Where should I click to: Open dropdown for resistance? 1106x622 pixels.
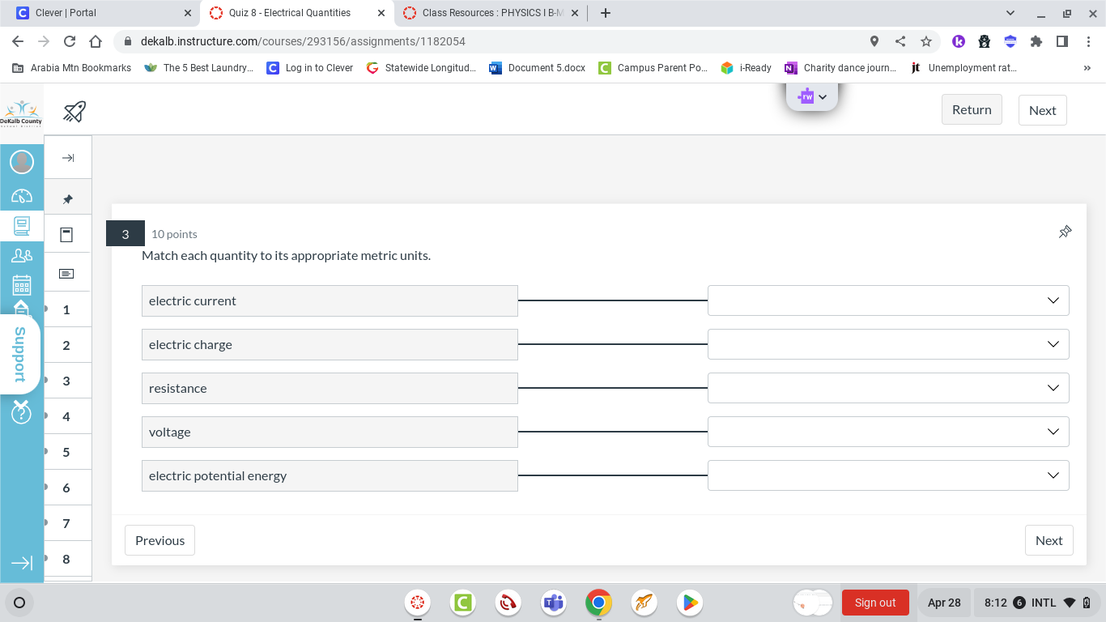(x=888, y=388)
